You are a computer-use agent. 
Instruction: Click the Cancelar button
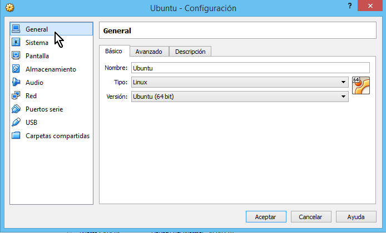tap(311, 217)
